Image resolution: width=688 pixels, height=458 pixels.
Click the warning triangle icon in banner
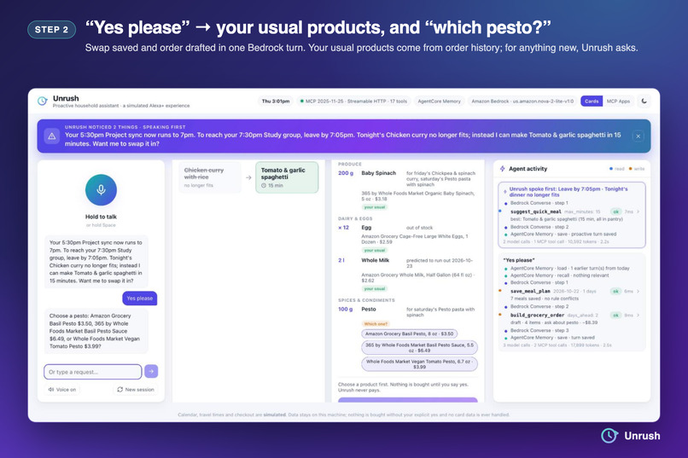click(52, 136)
